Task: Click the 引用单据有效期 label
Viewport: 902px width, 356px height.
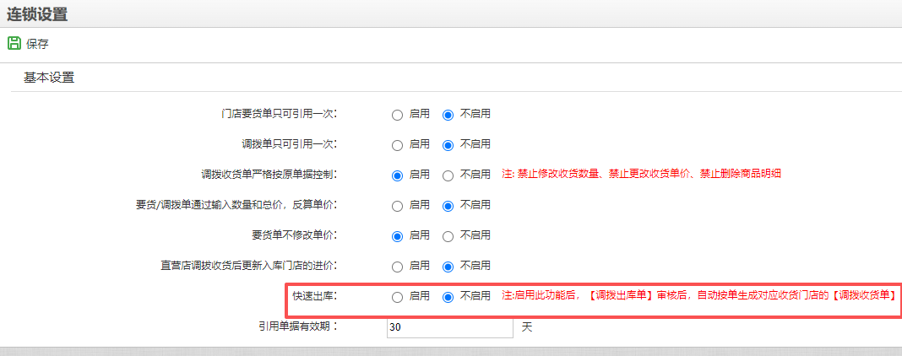Action: click(297, 326)
